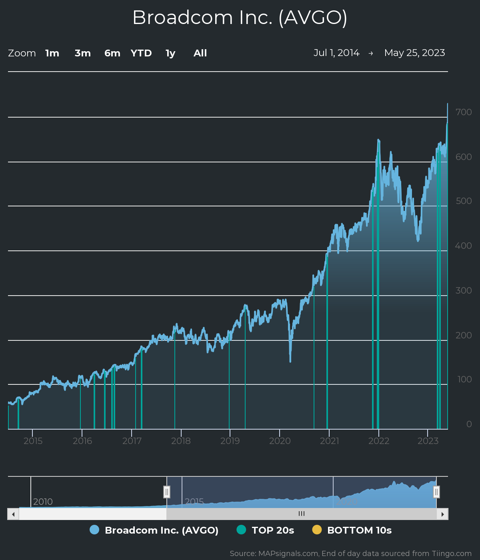Screen dimensions: 480x560
Task: Edit the May 25, 2023 end date
Action: [414, 53]
